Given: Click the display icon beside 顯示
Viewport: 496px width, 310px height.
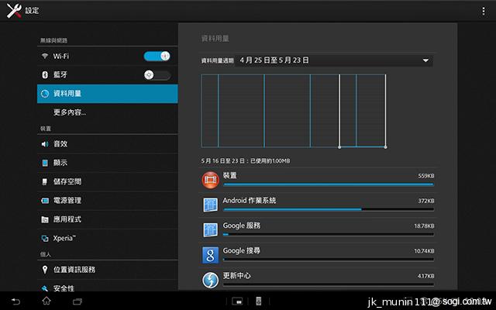Looking at the screenshot, I should (x=45, y=163).
